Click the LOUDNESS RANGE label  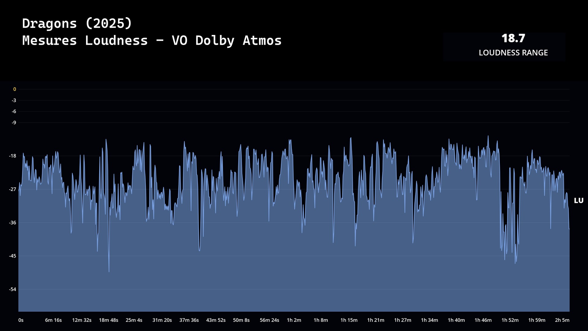click(513, 53)
